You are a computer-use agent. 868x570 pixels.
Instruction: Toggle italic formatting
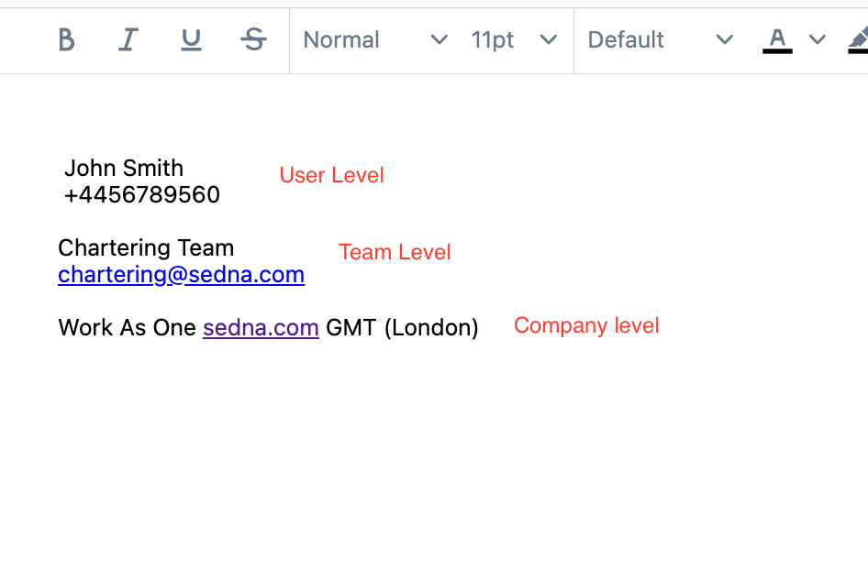point(128,39)
